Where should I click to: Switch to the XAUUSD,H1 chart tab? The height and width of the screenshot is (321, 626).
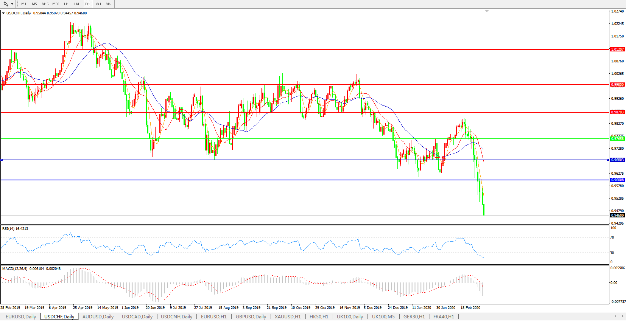(288, 317)
